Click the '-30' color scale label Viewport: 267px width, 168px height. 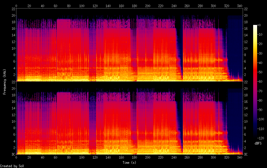(x=260, y=53)
